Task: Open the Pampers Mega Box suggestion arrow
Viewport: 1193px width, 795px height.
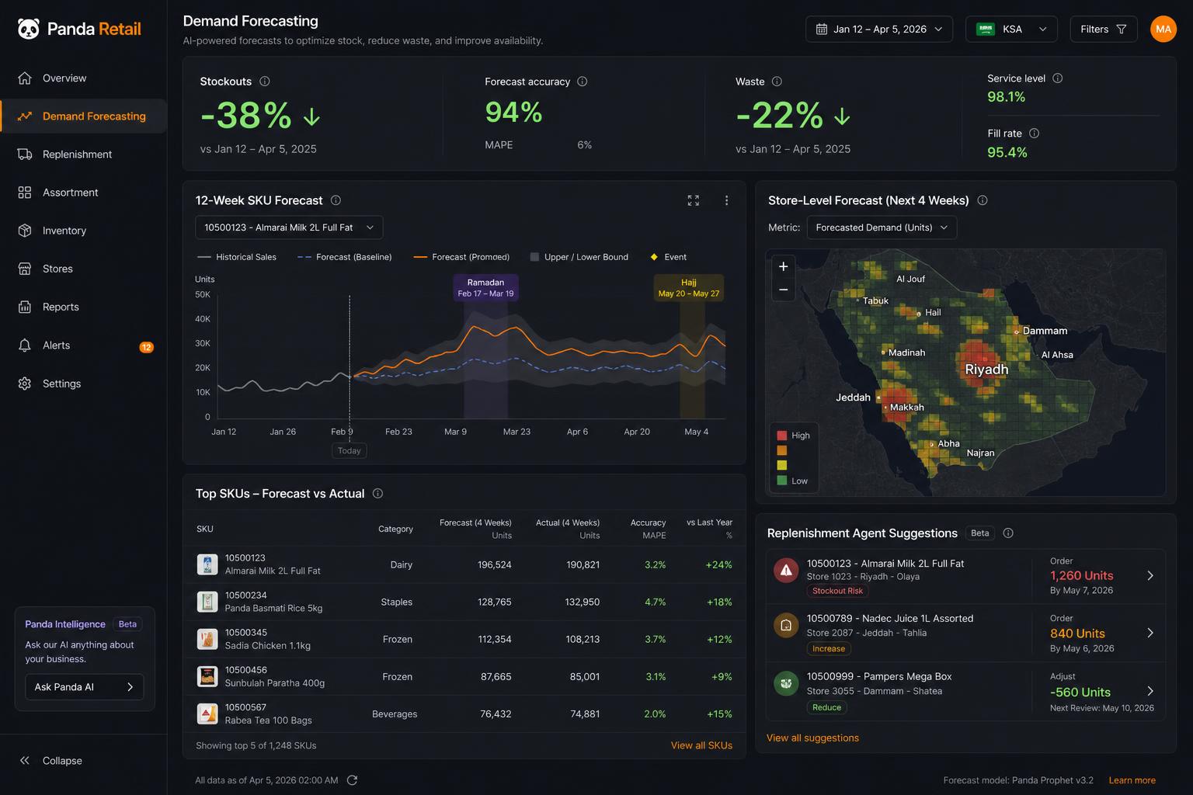Action: [x=1150, y=691]
